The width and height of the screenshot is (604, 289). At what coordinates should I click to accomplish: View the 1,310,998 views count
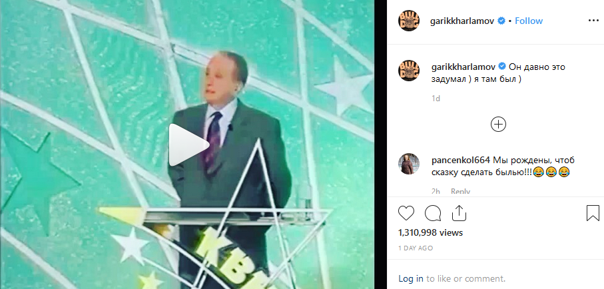(430, 233)
